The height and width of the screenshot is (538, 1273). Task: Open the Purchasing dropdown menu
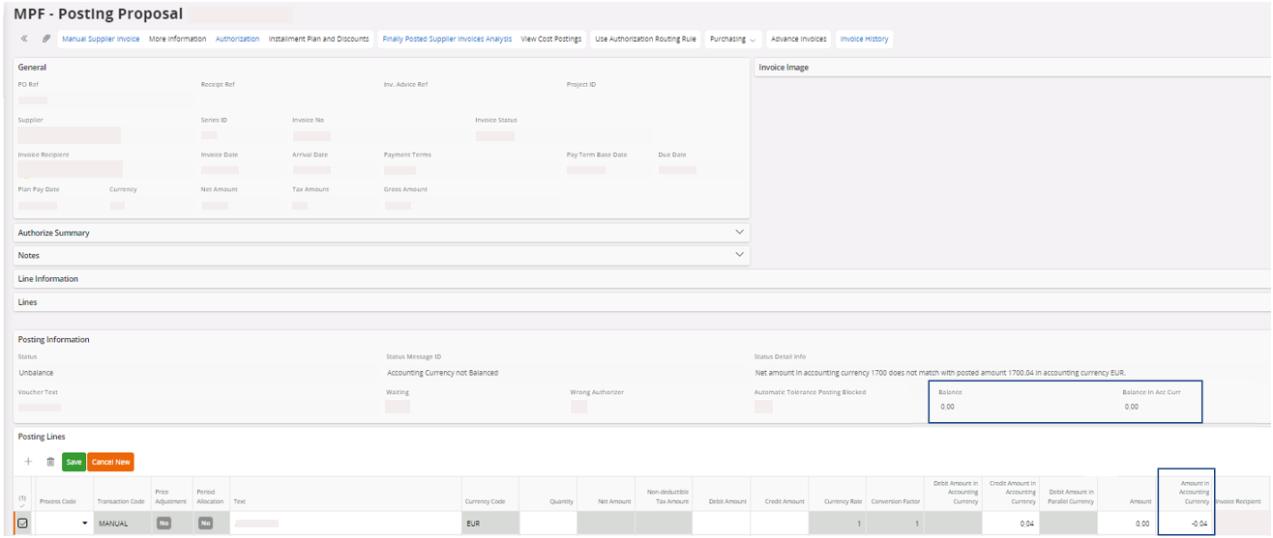pyautogui.click(x=733, y=40)
